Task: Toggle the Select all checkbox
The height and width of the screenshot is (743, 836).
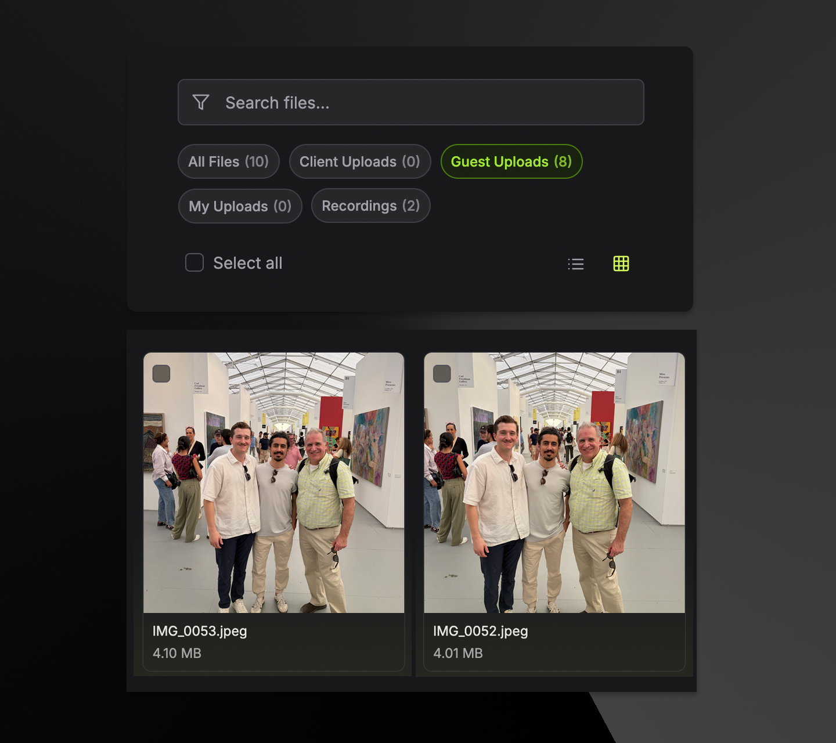Action: click(194, 263)
